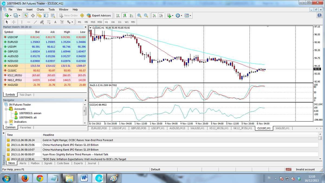Set timeframe to H4
325x183 pixels.
113,22
